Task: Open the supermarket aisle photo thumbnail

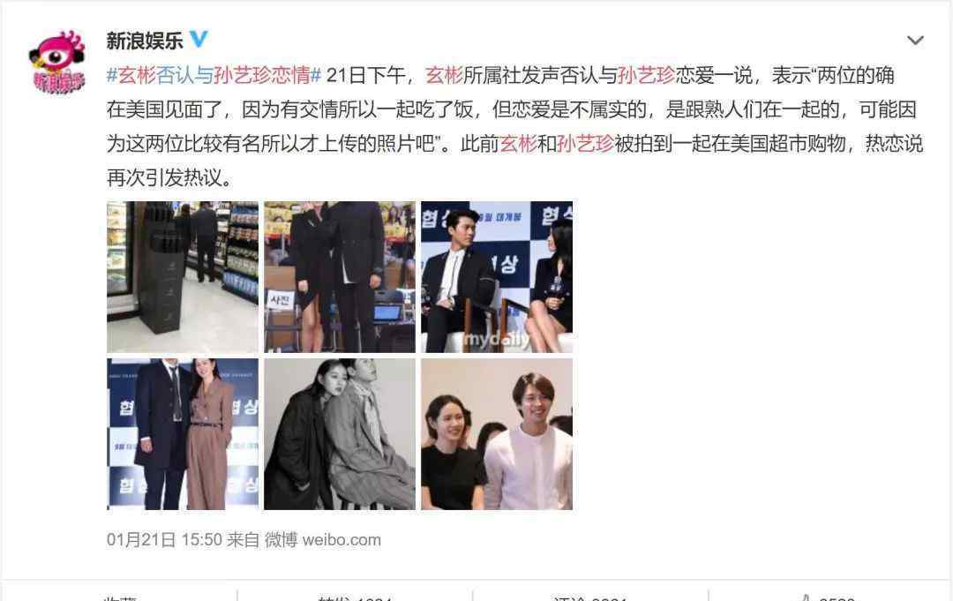Action: [x=183, y=277]
